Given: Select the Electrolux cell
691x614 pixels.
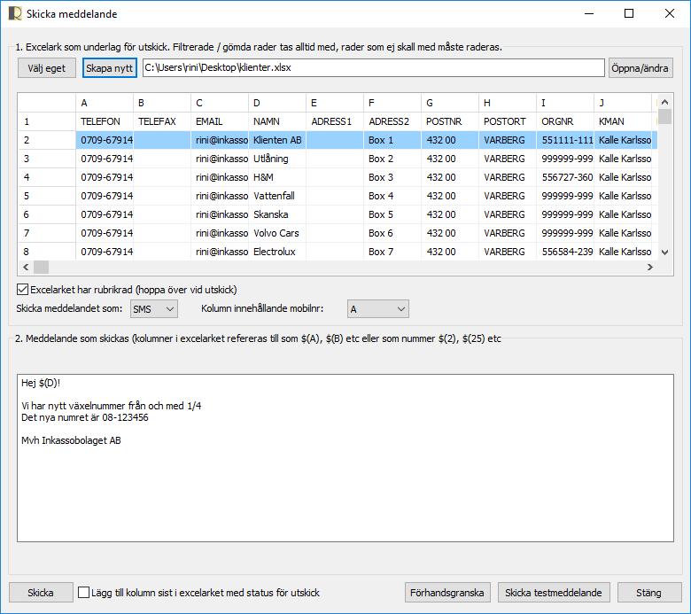Looking at the screenshot, I should pyautogui.click(x=277, y=252).
